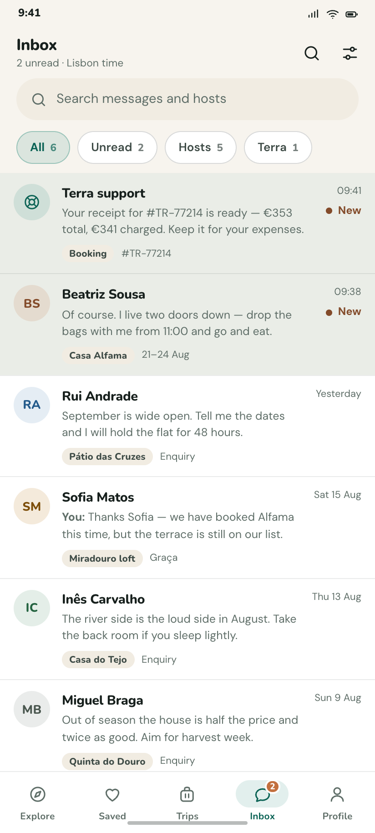Tap the Inbox chat bubble icon
The height and width of the screenshot is (833, 375).
[262, 795]
